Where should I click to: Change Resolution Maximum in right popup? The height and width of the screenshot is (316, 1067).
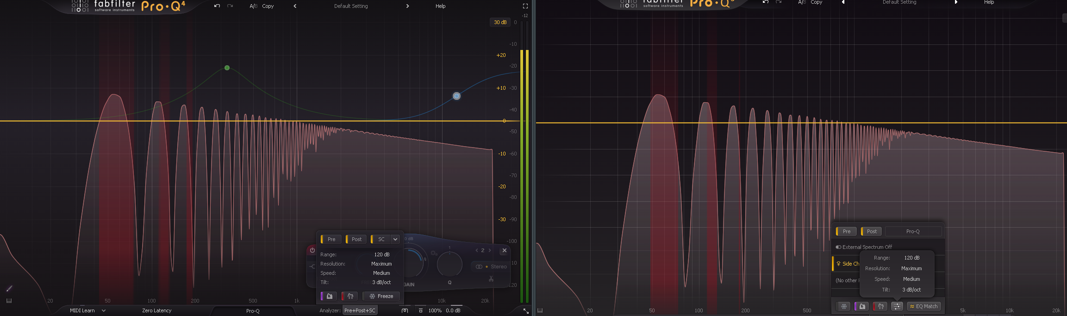pos(911,268)
